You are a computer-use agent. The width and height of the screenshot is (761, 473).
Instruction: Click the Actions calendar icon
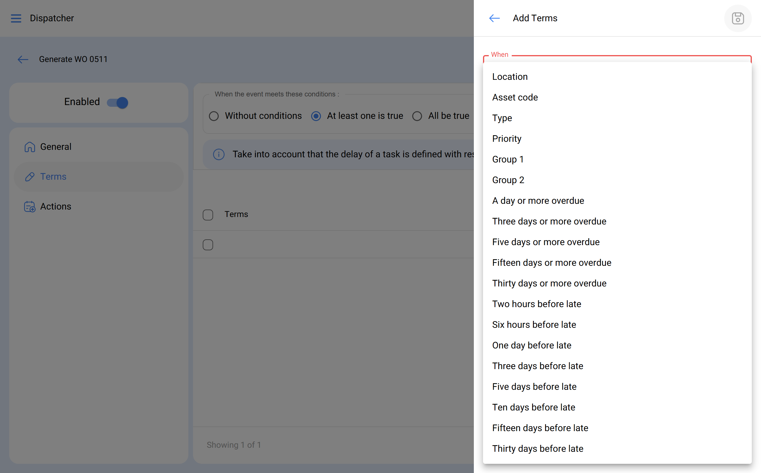tap(30, 207)
